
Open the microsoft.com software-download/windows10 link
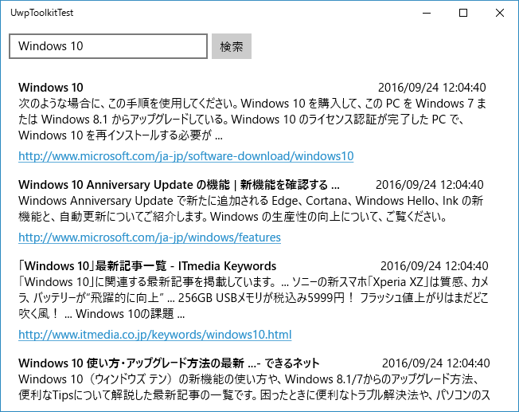click(186, 155)
